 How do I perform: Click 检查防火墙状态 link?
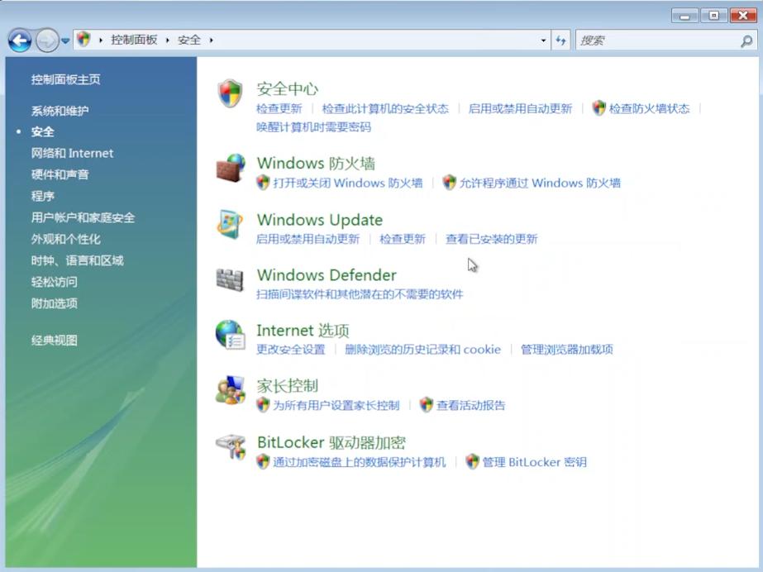point(649,108)
